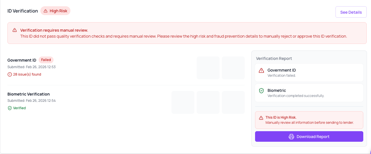Click the 28 issues exclamation circle icon

[x=10, y=74]
